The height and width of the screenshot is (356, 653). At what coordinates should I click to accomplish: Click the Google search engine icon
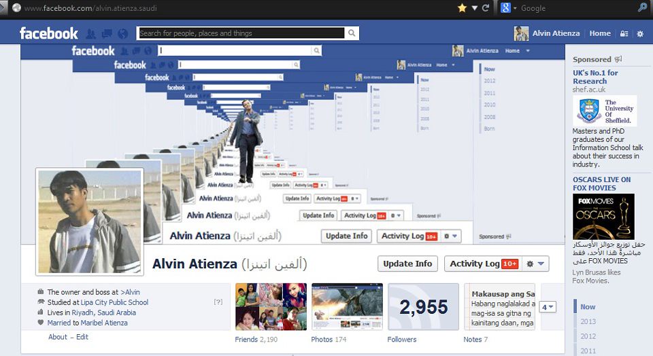tap(505, 8)
